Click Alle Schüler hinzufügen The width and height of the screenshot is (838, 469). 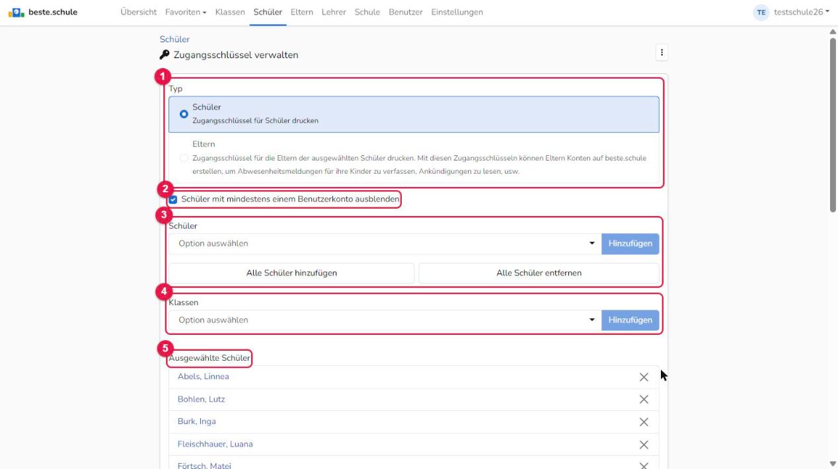[x=291, y=273]
